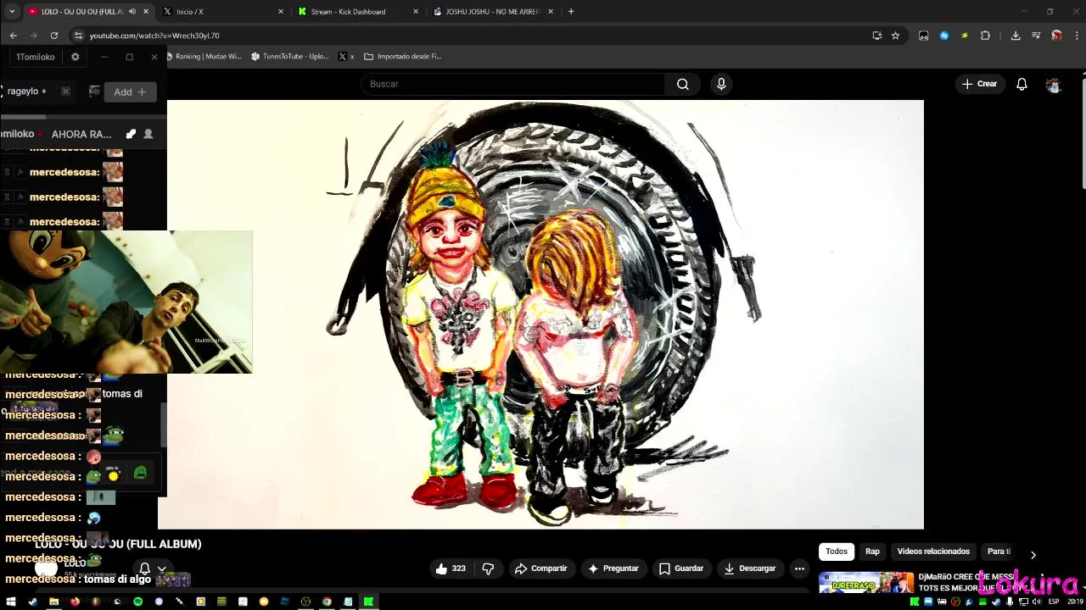Open the Ranking Mudae Wiki bookmark

coord(204,57)
